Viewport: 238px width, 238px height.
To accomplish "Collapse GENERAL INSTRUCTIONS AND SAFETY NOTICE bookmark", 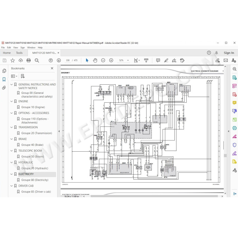I will [12, 84].
